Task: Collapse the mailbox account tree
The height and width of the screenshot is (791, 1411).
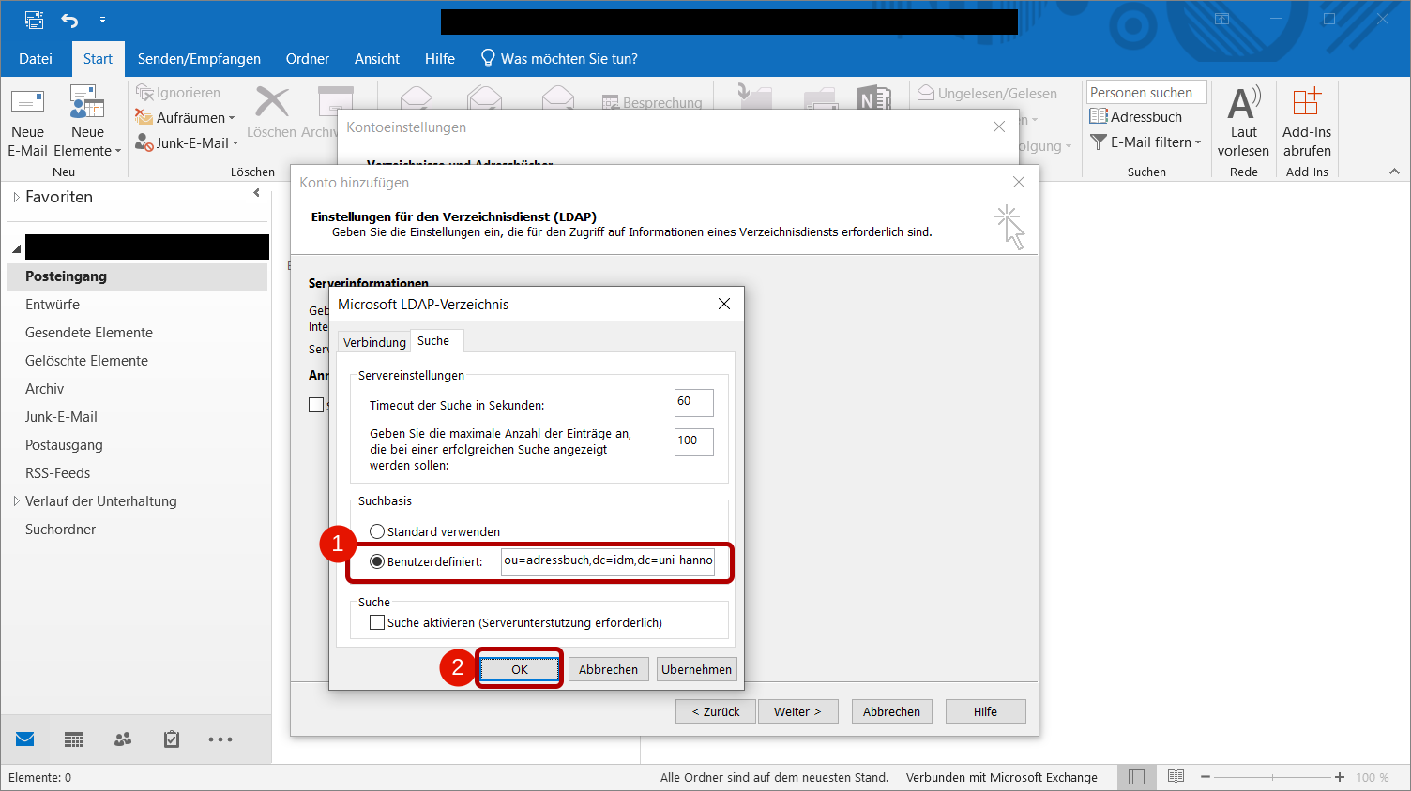Action: (16, 249)
